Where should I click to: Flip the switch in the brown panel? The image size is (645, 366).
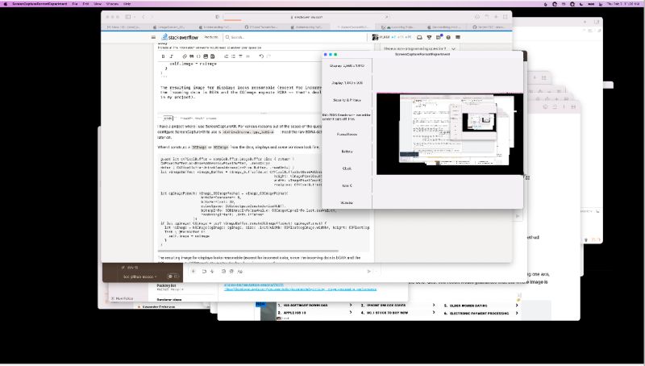pyautogui.click(x=173, y=277)
